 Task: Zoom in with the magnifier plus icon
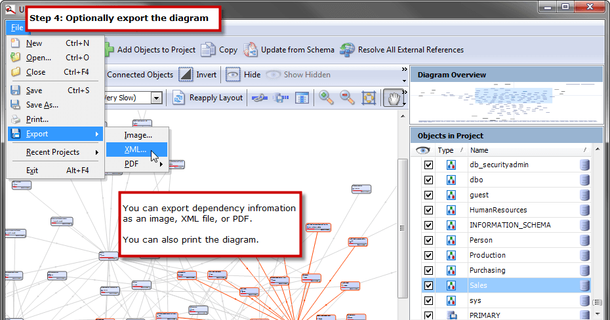coord(326,98)
